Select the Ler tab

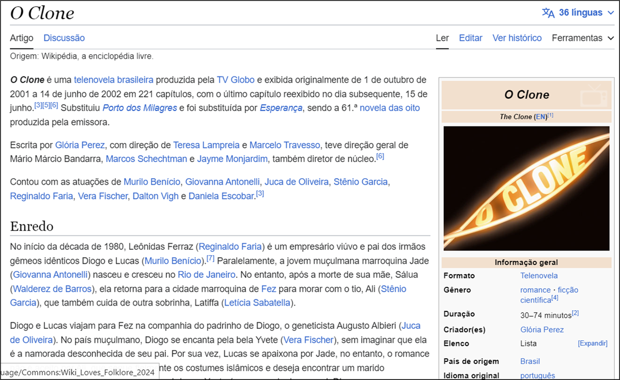tap(442, 38)
